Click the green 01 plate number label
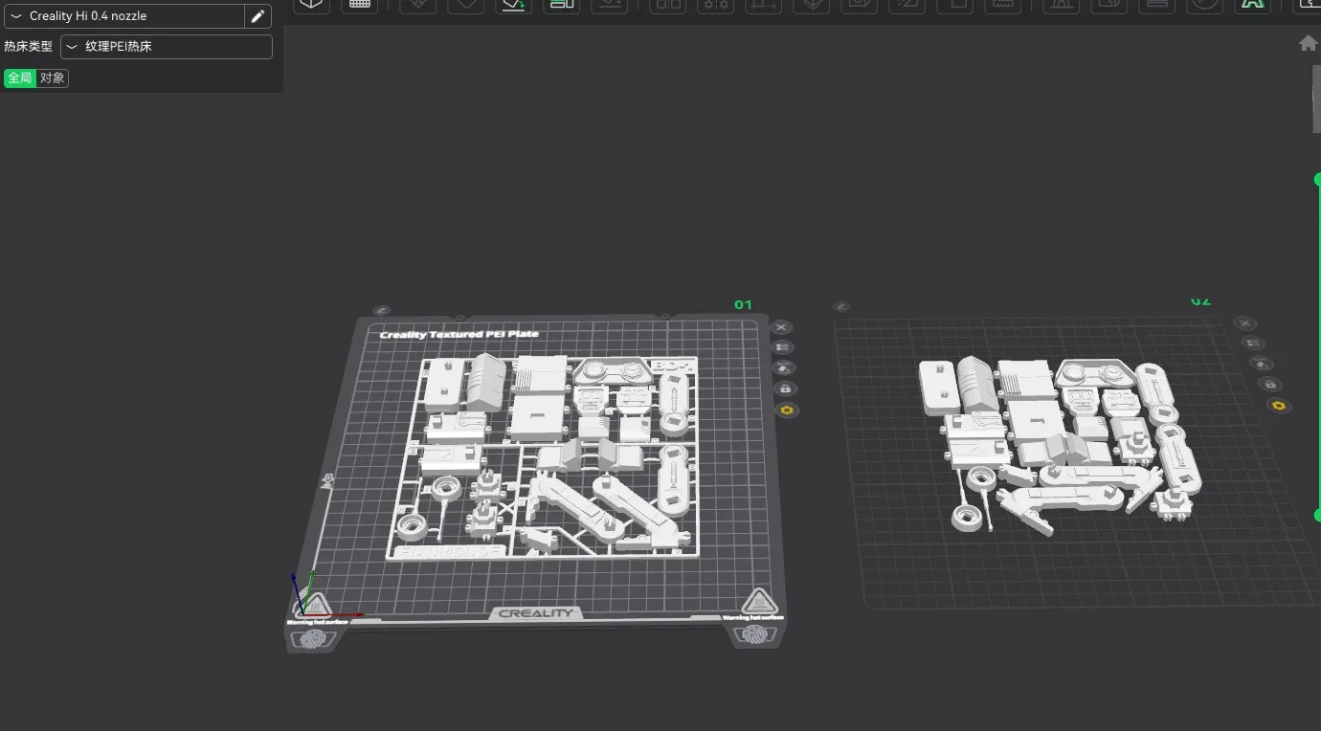The height and width of the screenshot is (731, 1321). pyautogui.click(x=743, y=304)
